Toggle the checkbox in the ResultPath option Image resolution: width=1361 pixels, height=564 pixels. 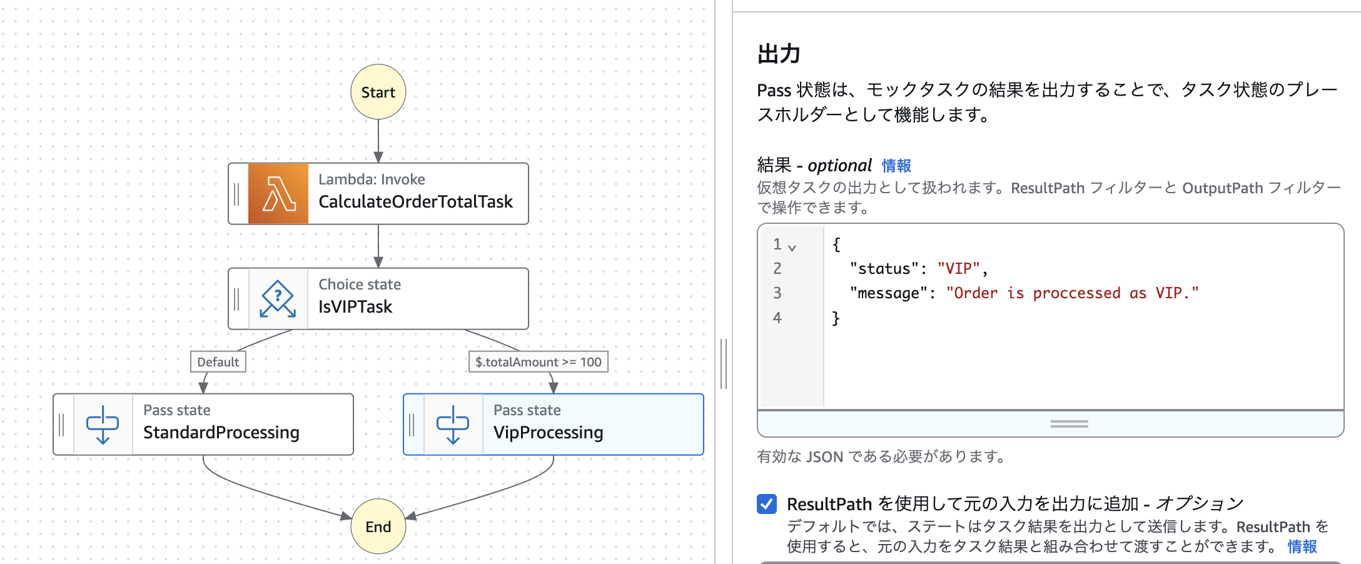pyautogui.click(x=767, y=503)
